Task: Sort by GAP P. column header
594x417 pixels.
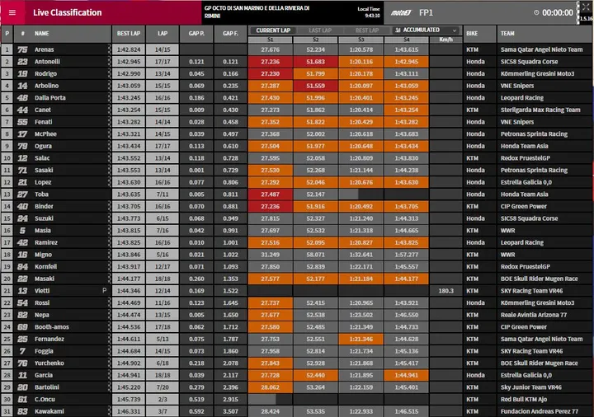Action: 196,33
